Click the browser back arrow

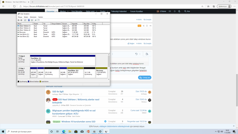3,6
